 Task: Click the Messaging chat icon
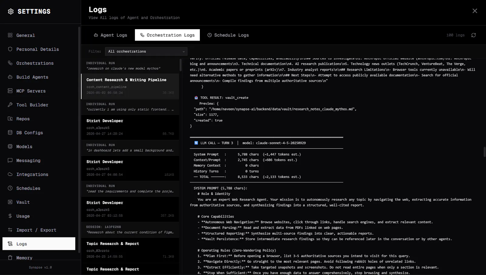(10, 160)
